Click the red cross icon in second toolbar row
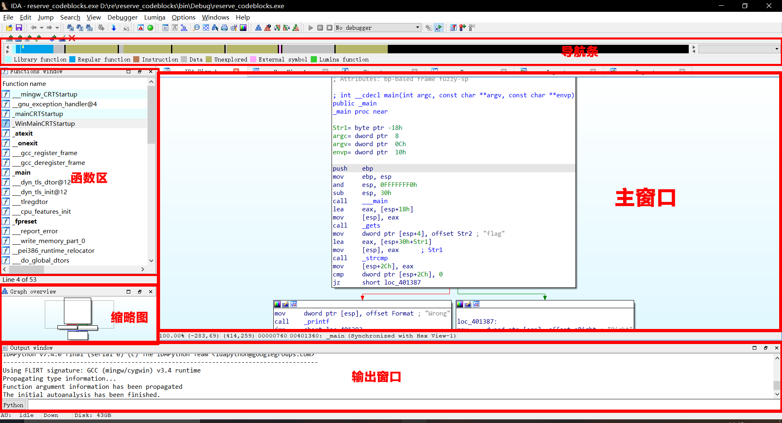Viewport: 782px width, 423px height. click(72, 38)
